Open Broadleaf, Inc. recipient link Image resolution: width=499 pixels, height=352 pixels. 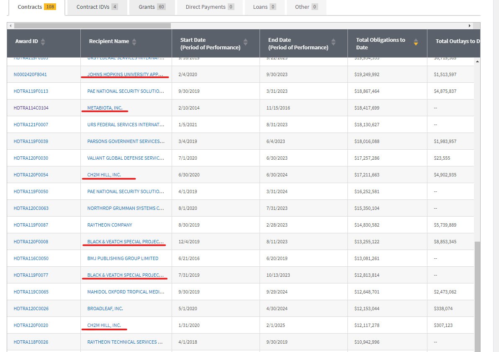click(x=105, y=309)
